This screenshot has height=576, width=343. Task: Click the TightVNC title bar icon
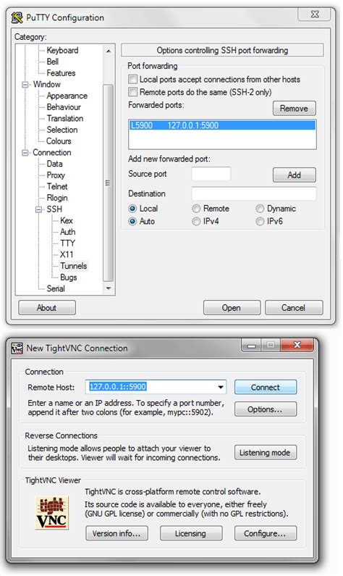click(17, 348)
